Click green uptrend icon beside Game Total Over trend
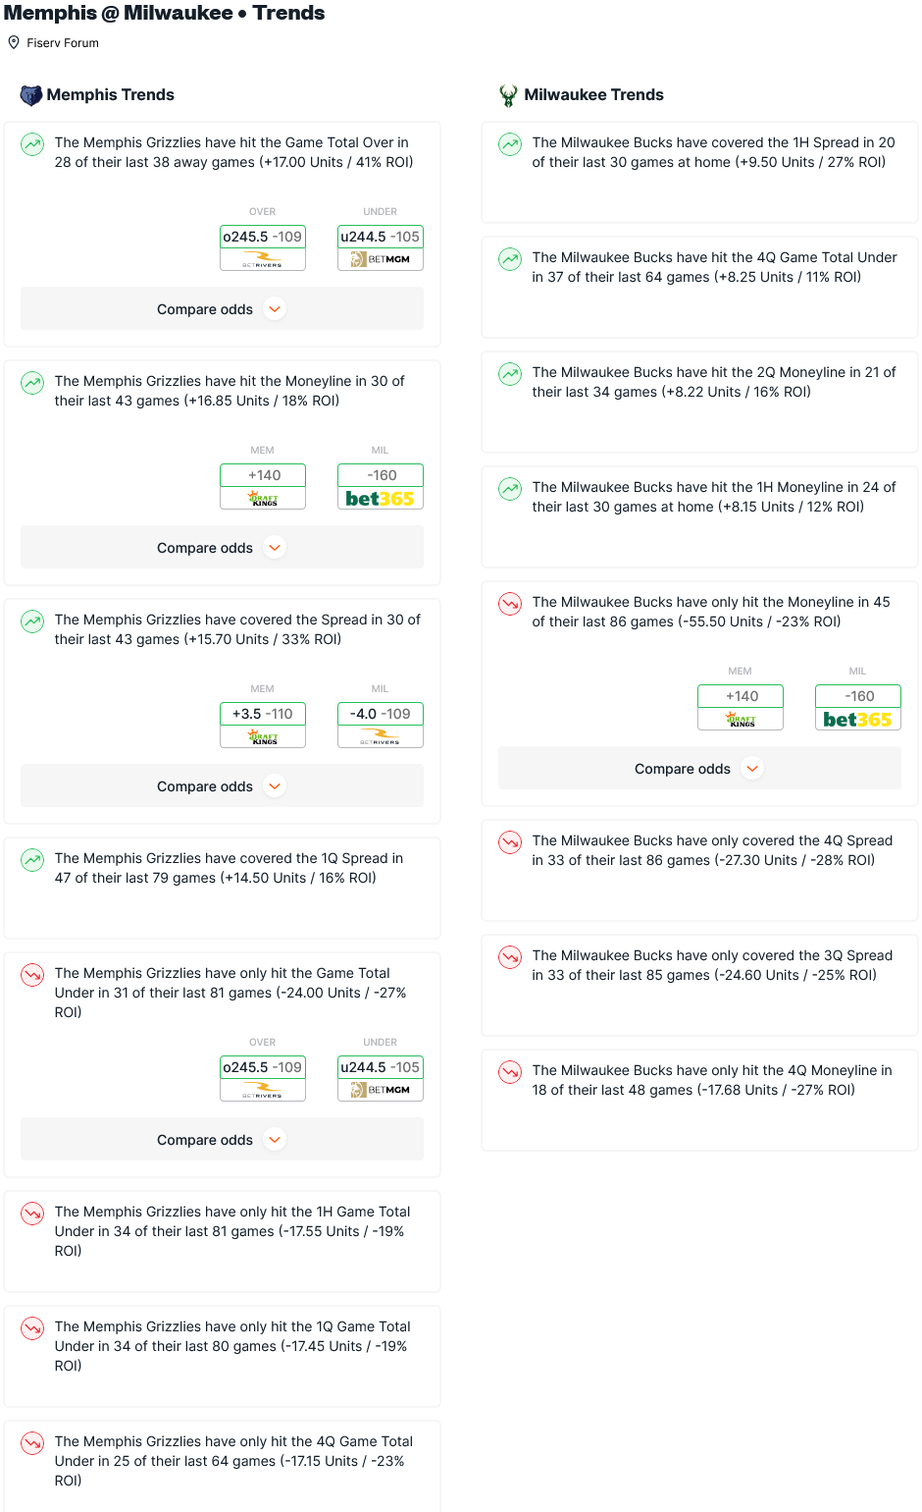This screenshot has width=922, height=1512. tap(32, 144)
